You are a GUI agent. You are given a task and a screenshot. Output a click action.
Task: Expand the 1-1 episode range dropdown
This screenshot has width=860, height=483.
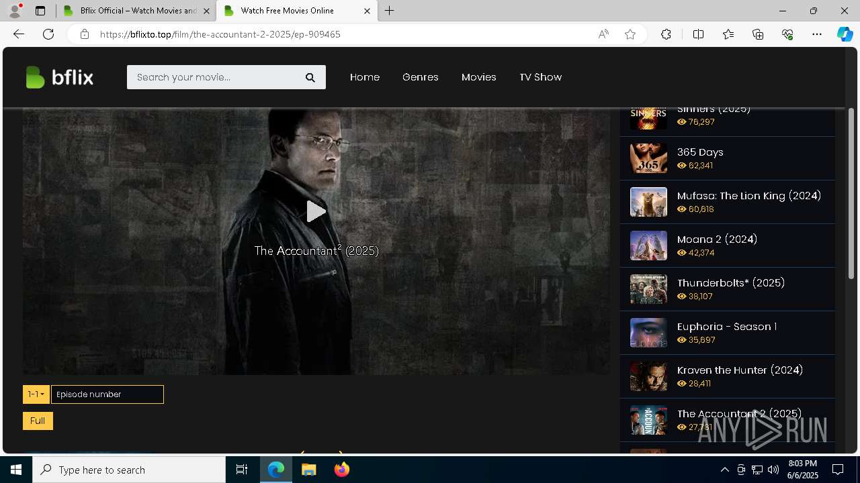(x=36, y=394)
